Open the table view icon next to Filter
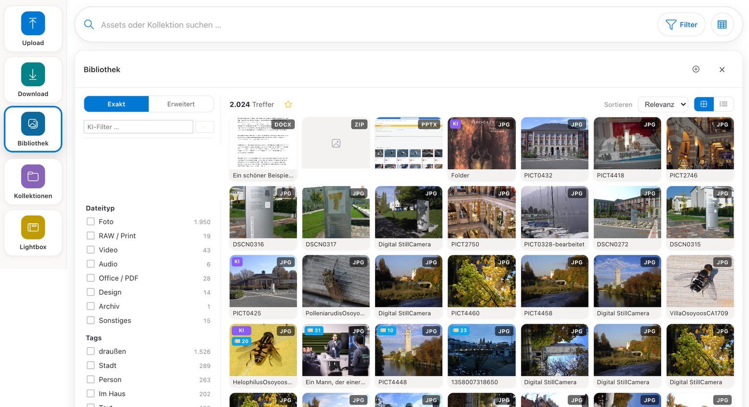 722,25
